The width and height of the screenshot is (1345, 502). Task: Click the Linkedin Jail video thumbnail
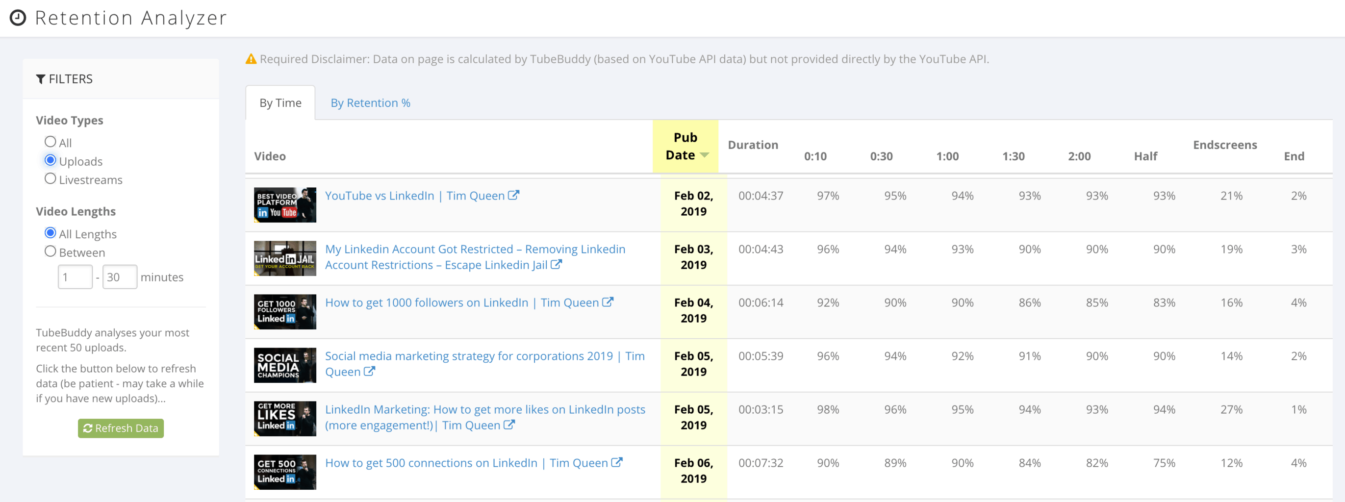pos(285,258)
